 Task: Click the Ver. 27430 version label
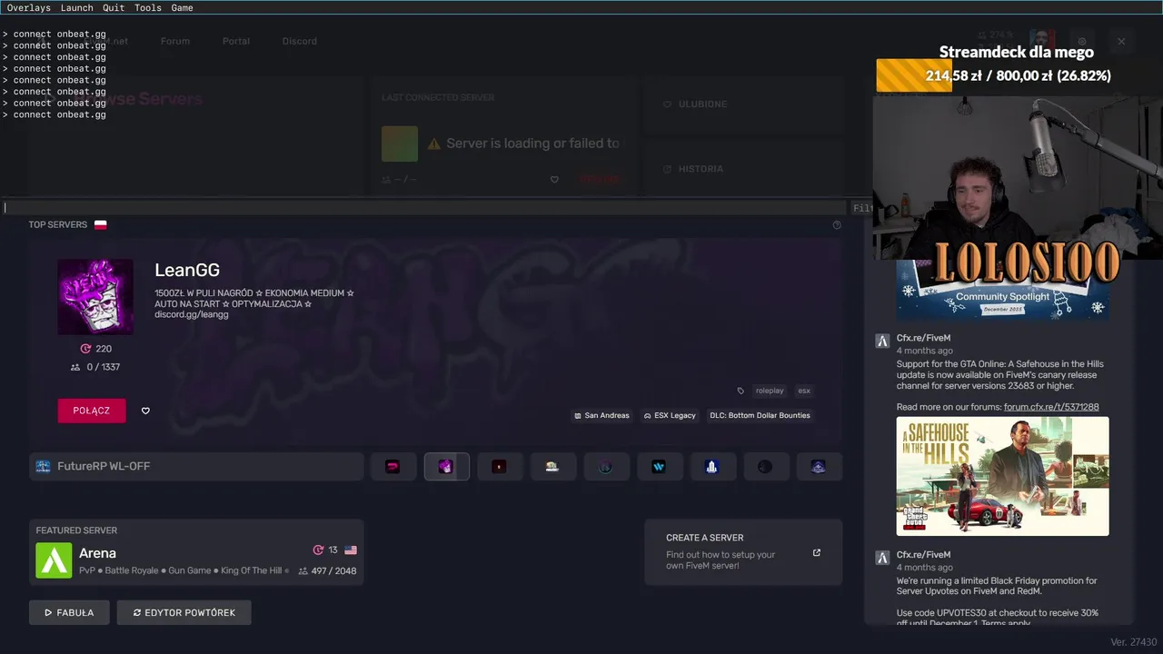coord(1133,642)
